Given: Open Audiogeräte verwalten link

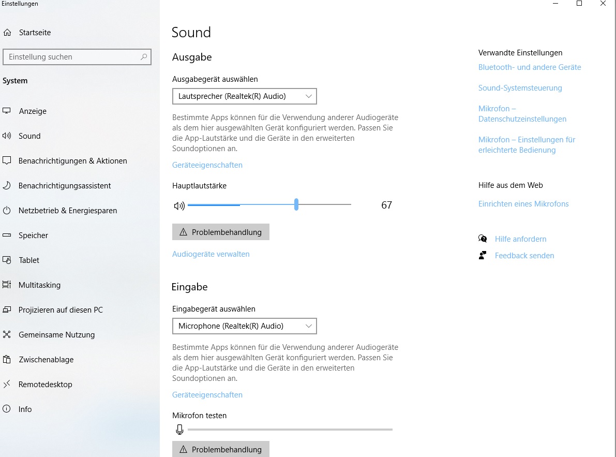Looking at the screenshot, I should pyautogui.click(x=211, y=254).
